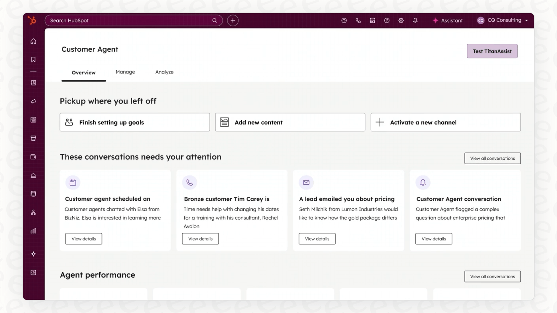Click the Test TitanAssist button
557x313 pixels.
click(x=492, y=51)
